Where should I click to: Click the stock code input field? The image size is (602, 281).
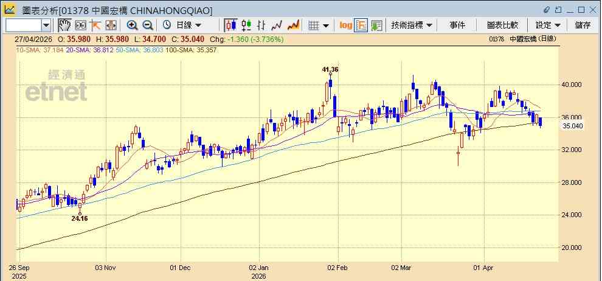pyautogui.click(x=24, y=26)
